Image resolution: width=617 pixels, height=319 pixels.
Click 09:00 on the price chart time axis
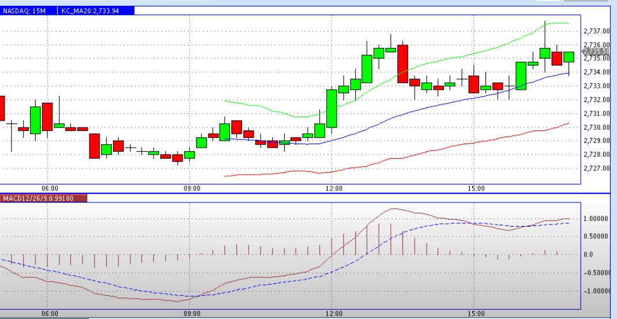tap(191, 187)
